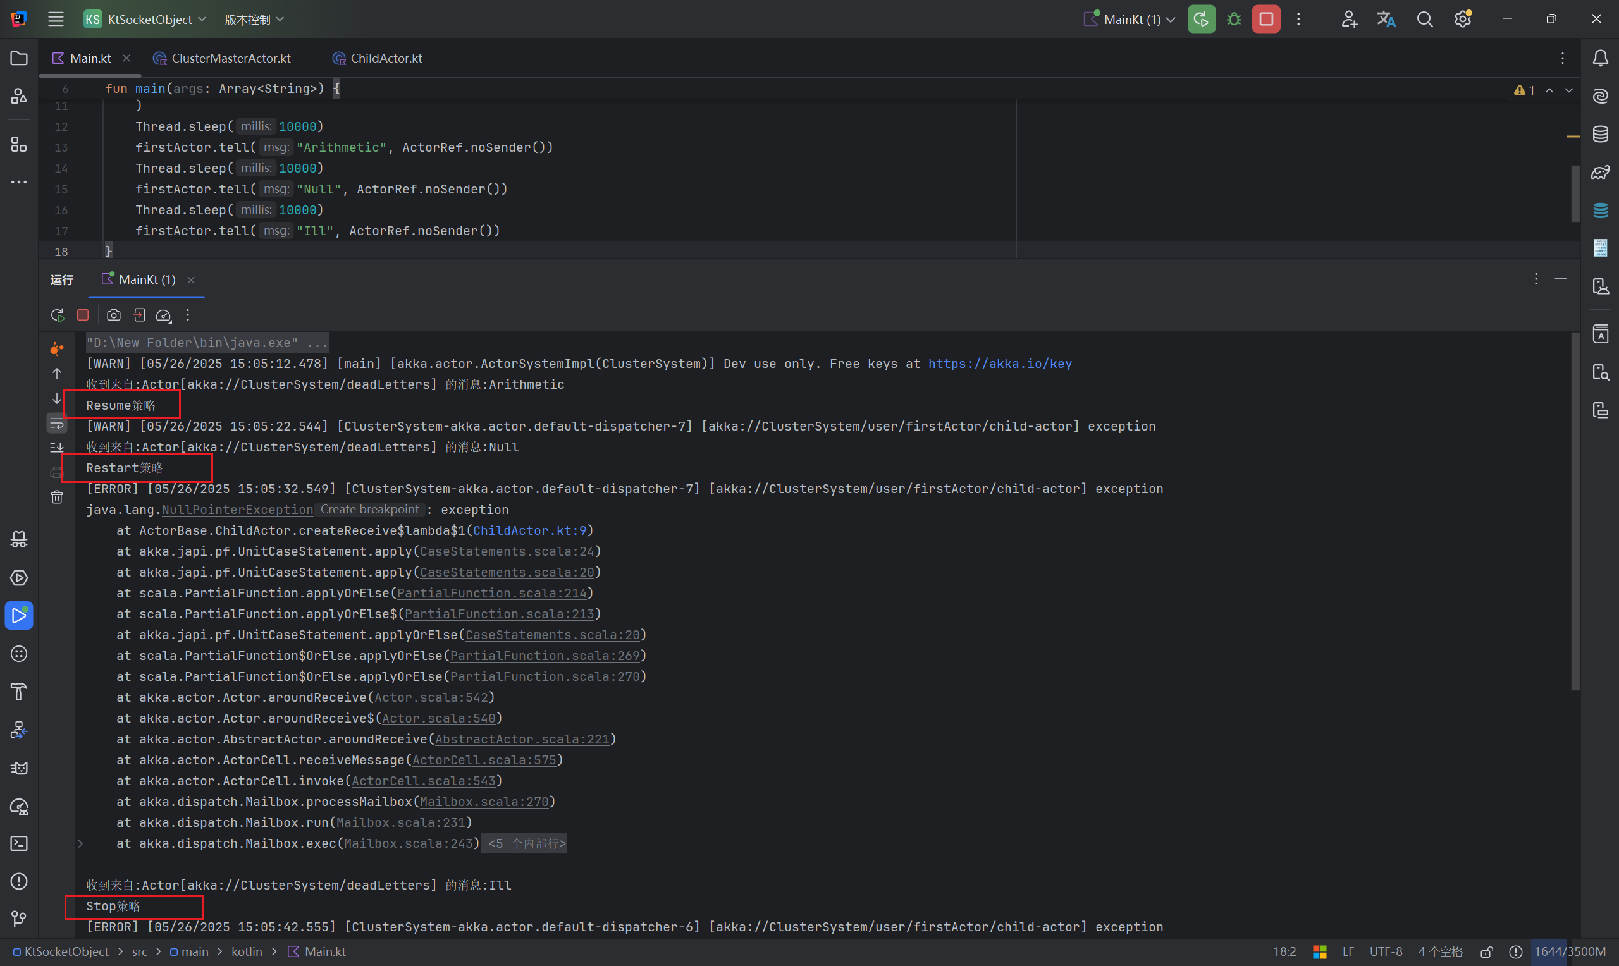
Task: Click the memory indicator 1644/3500M
Action: 1570,951
